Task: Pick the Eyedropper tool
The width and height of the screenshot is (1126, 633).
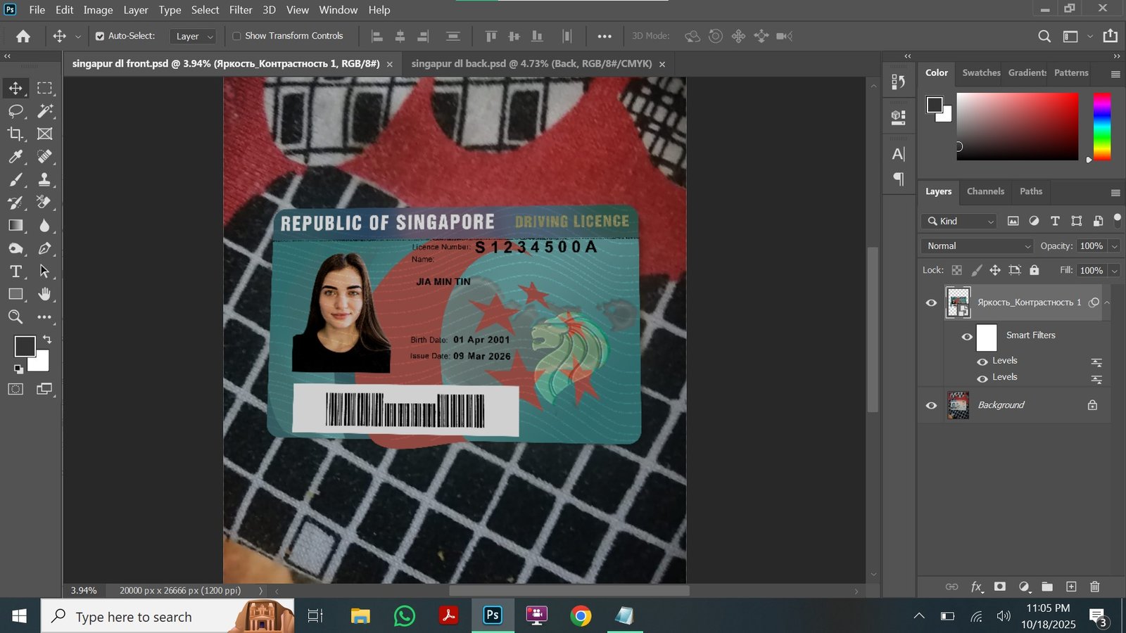Action: pyautogui.click(x=15, y=157)
